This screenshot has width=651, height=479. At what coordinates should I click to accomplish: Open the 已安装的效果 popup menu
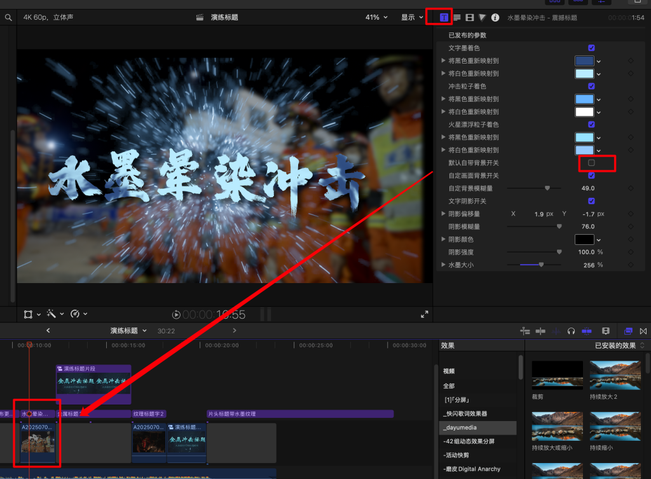(619, 345)
